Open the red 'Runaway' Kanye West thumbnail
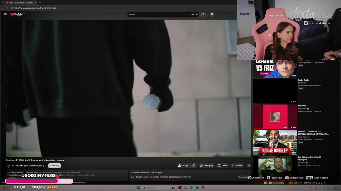 [x=275, y=117]
